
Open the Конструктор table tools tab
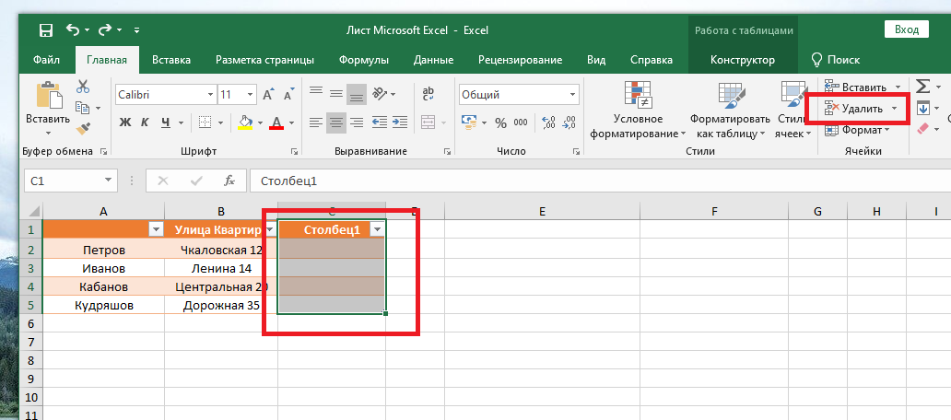743,60
